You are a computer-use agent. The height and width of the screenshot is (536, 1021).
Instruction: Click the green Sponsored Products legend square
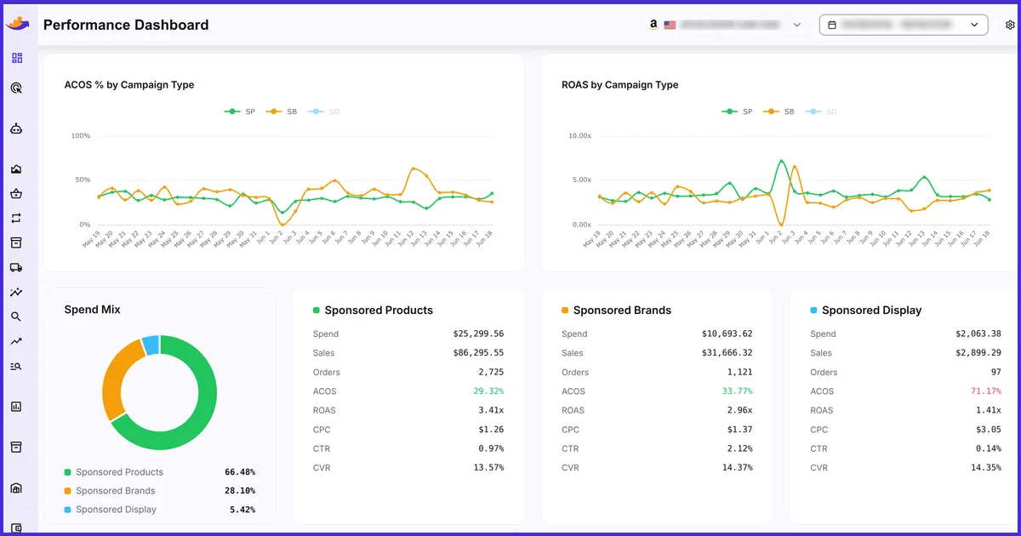pos(68,472)
